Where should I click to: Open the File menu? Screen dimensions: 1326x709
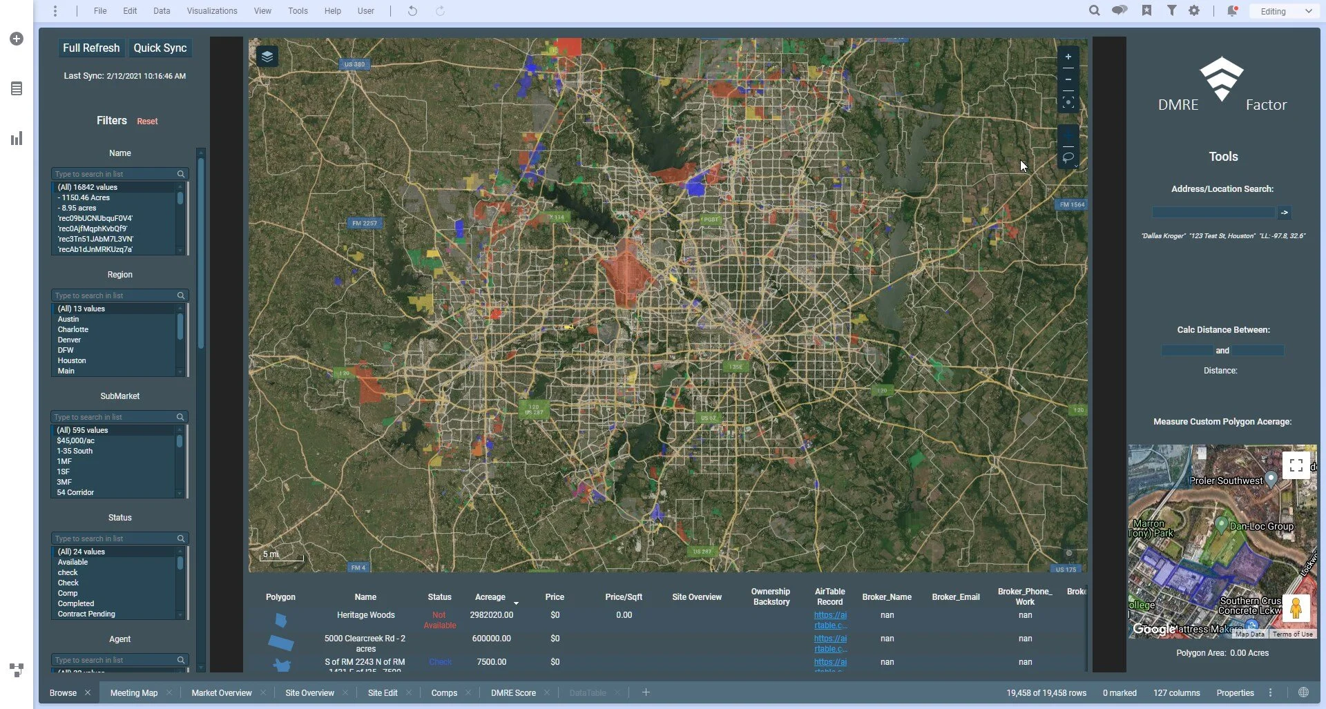pos(100,10)
